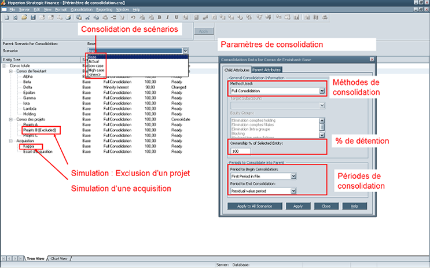Collapse the Conso des projets node
Image resolution: width=430 pixels, height=268 pixels.
pos(10,120)
